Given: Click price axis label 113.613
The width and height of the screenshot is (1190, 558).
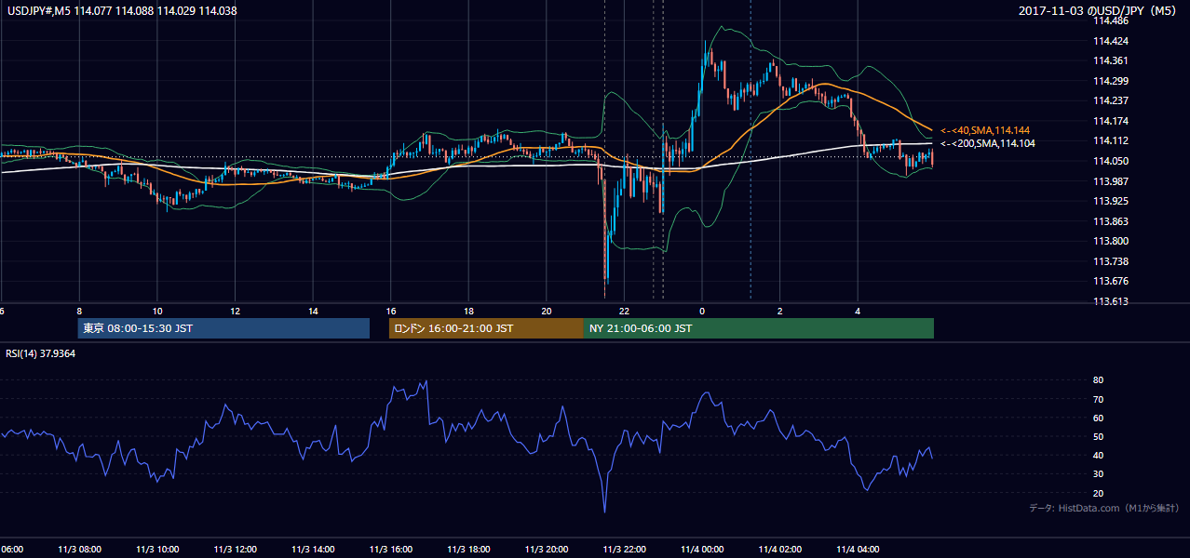Looking at the screenshot, I should 1111,301.
